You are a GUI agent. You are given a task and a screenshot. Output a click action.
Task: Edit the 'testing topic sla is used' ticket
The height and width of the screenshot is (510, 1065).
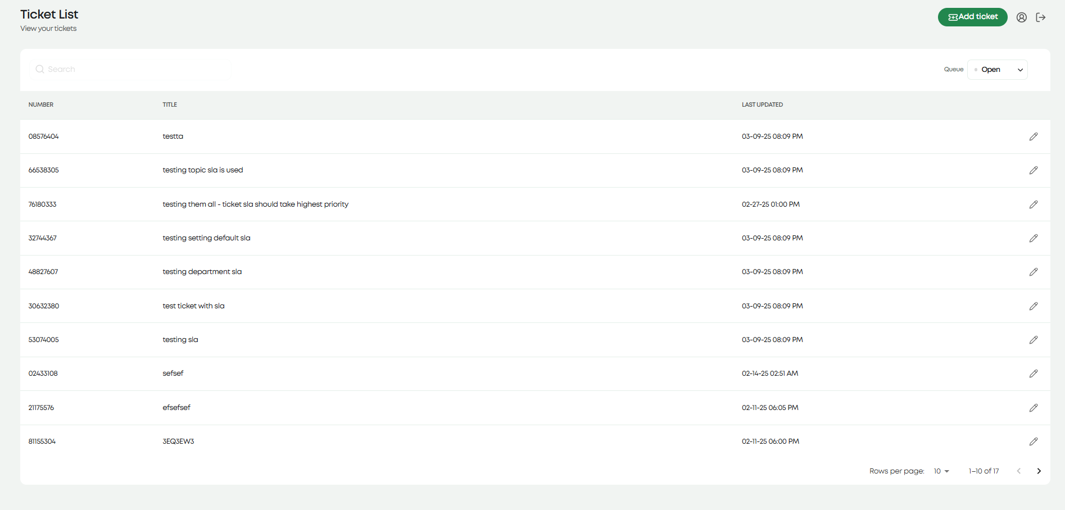tap(1034, 170)
